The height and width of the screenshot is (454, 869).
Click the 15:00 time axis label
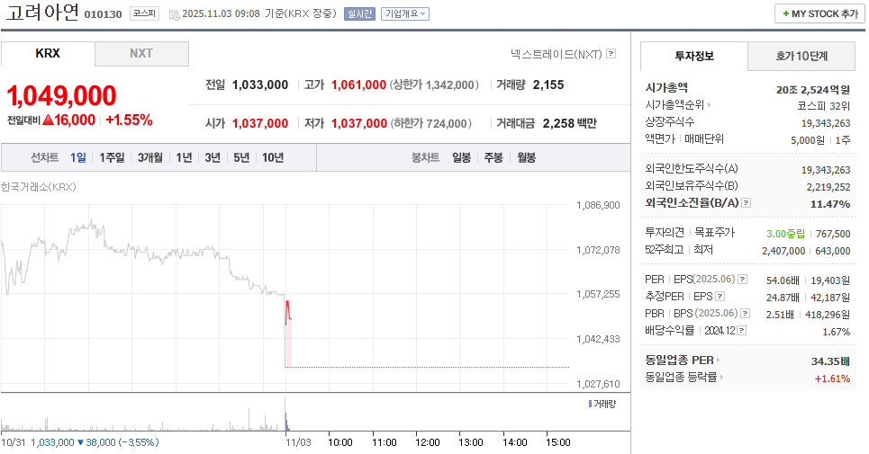pos(558,442)
